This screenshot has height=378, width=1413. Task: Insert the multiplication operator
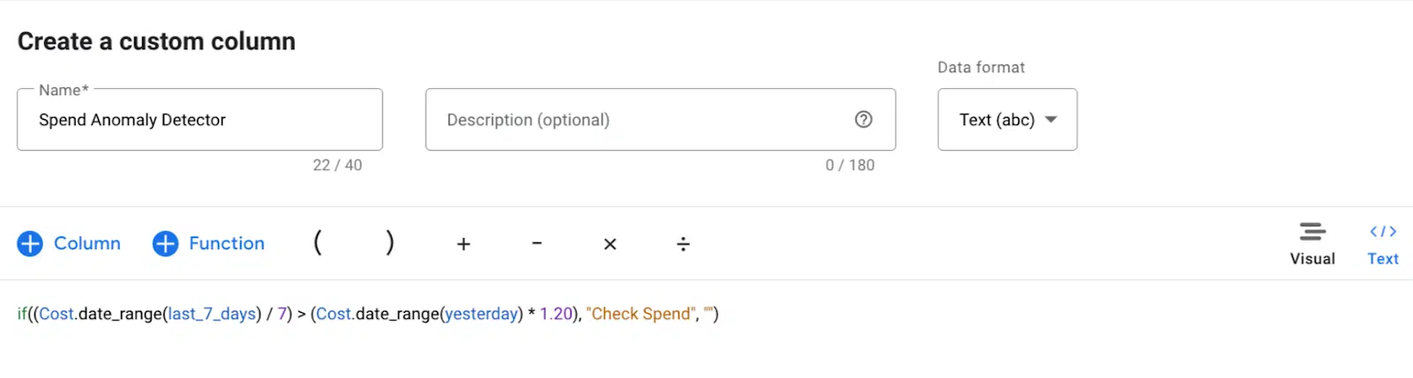click(610, 244)
